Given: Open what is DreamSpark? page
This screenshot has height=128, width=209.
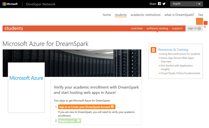Looking at the screenshot, I should [x=179, y=15].
